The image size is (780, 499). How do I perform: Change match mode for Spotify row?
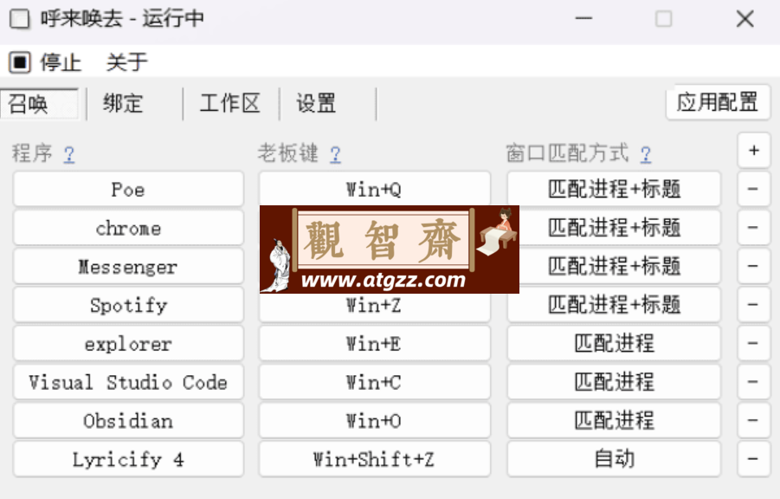(x=614, y=305)
